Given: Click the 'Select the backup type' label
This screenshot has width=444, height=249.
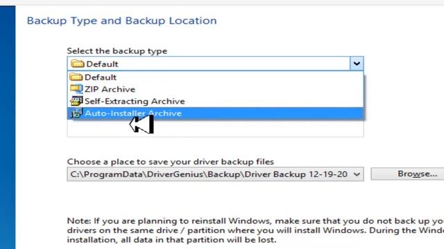Looking at the screenshot, I should click(x=117, y=50).
